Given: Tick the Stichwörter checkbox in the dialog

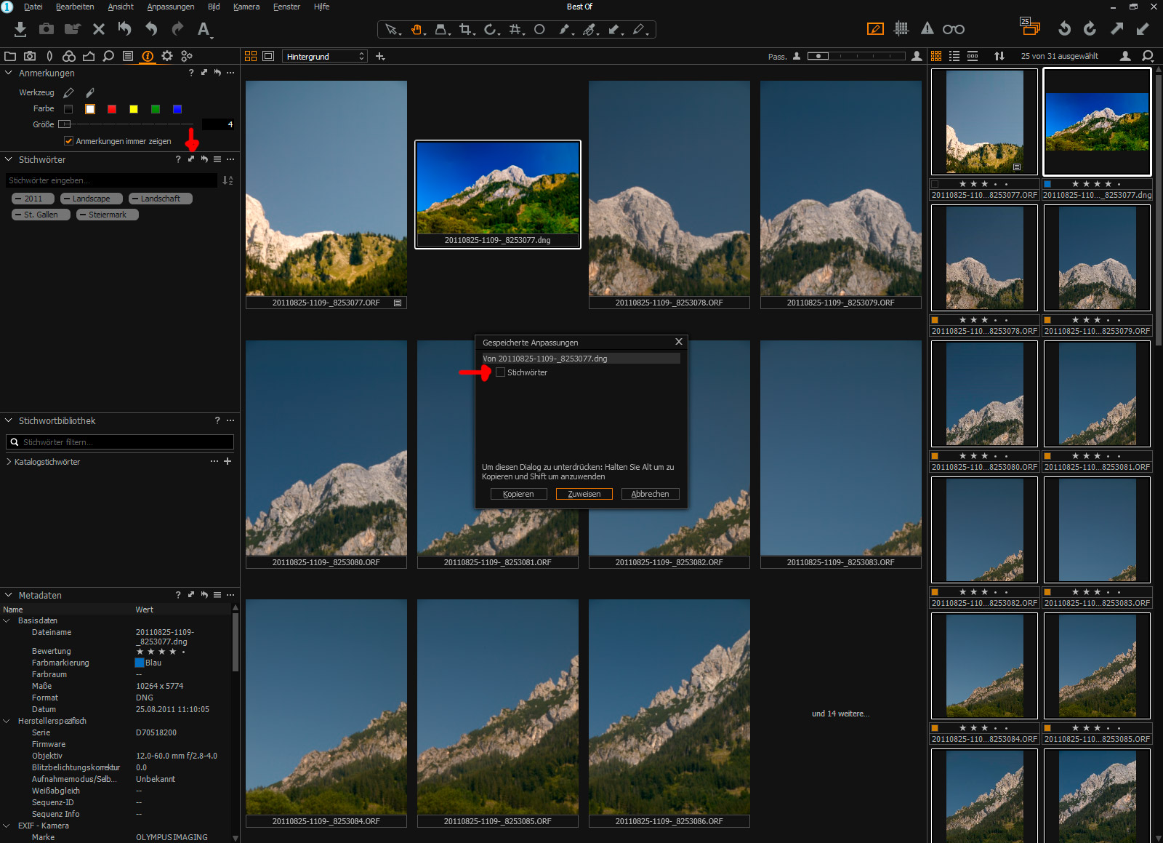Looking at the screenshot, I should (500, 372).
